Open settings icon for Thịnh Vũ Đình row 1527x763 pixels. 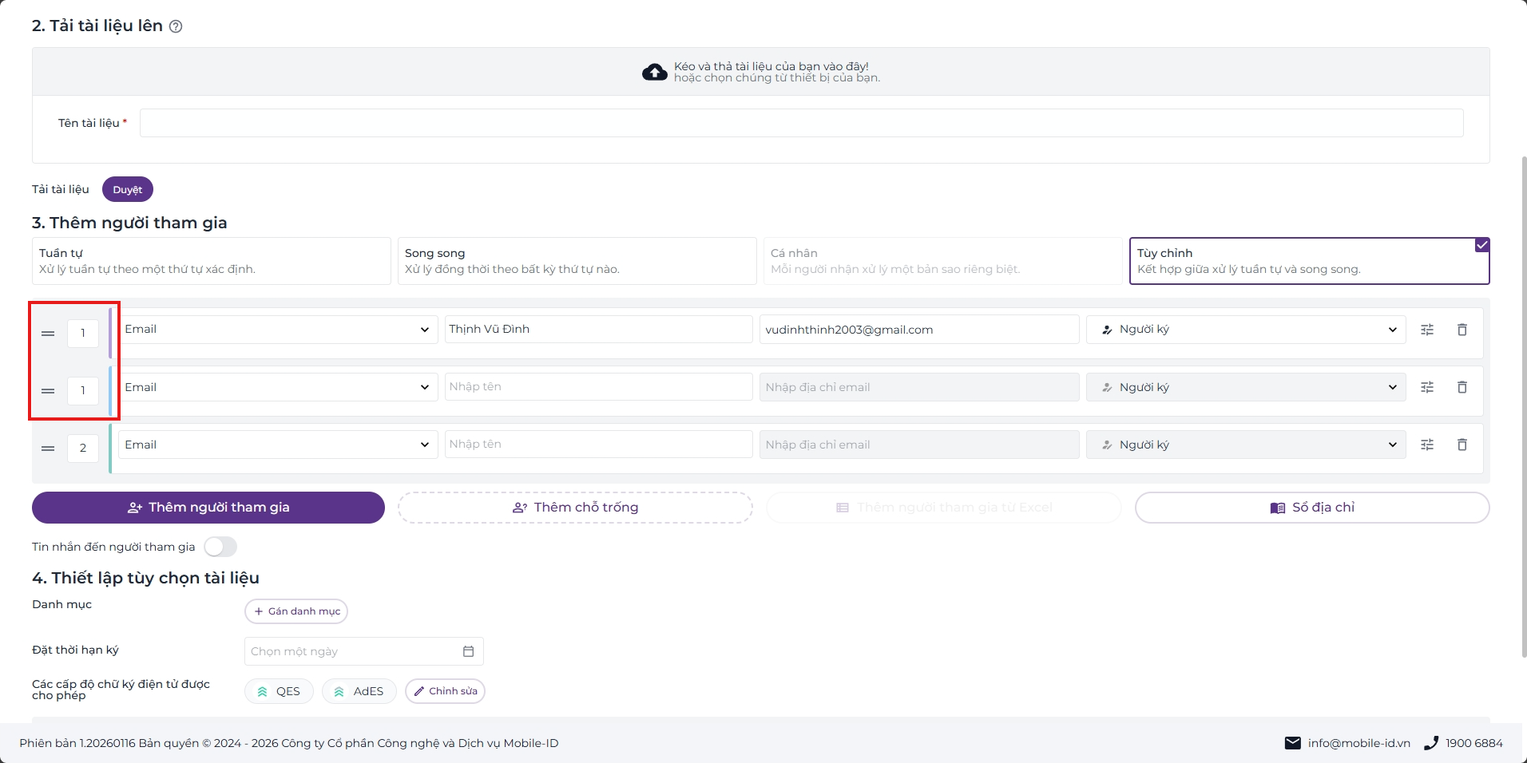tap(1427, 330)
